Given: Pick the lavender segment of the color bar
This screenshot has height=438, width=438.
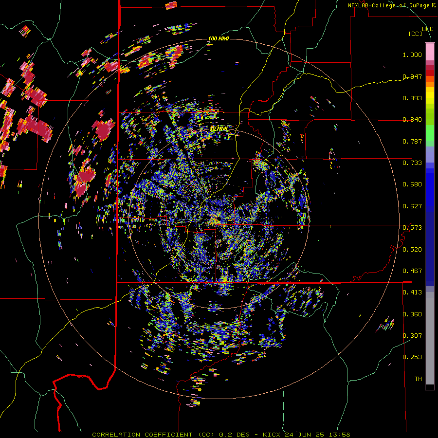Looking at the screenshot, I should [x=430, y=154].
